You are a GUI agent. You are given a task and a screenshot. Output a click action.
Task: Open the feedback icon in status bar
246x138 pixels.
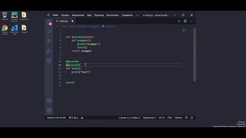pyautogui.click(x=186, y=118)
